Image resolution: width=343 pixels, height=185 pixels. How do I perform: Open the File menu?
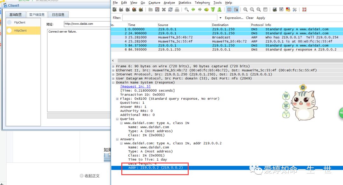(x=115, y=3)
